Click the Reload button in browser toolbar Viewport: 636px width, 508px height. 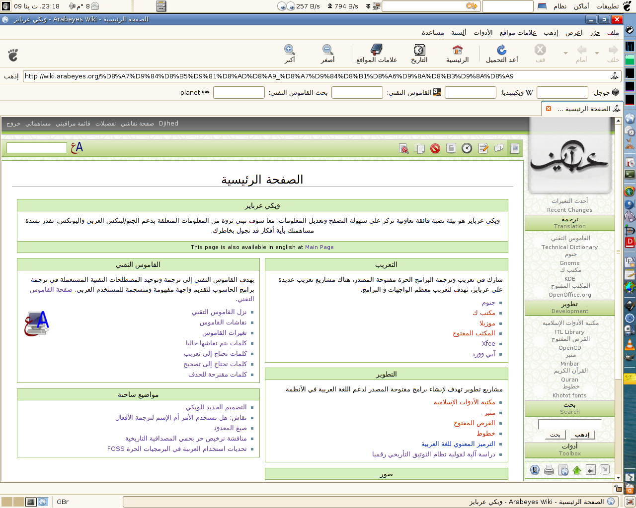coord(502,54)
